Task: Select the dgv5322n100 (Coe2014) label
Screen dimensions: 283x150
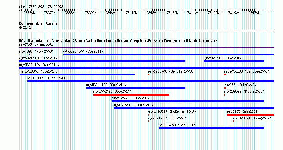Action: coord(39,65)
